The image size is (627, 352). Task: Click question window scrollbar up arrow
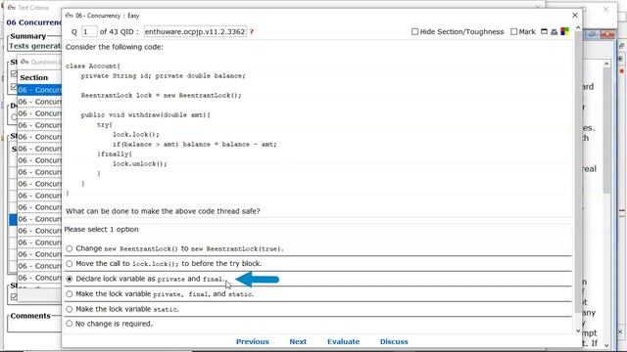(x=578, y=27)
